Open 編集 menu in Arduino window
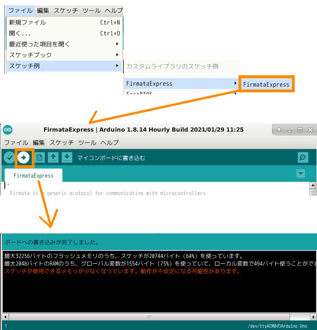 [39, 143]
